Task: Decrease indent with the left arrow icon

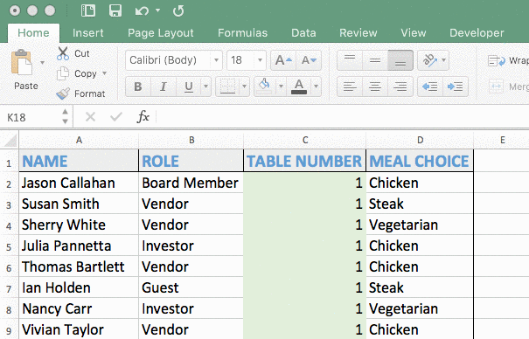Action: click(x=430, y=86)
